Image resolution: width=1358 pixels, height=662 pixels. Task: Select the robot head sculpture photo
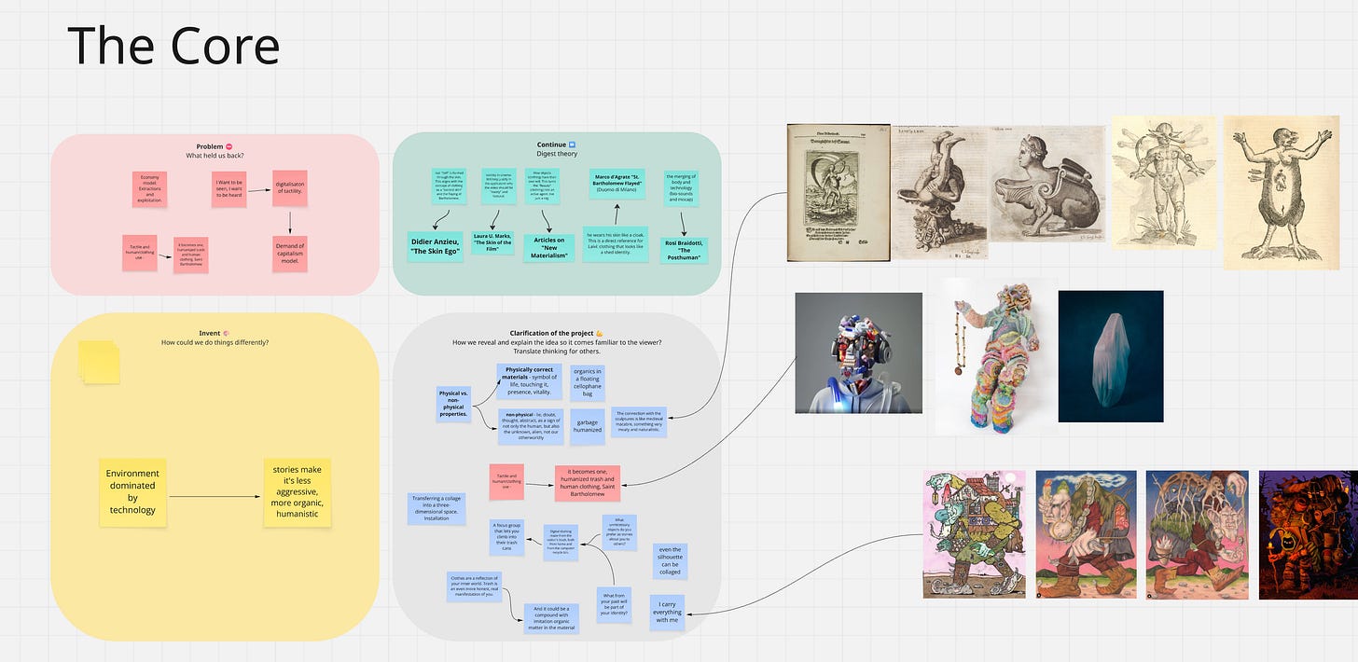pyautogui.click(x=858, y=352)
